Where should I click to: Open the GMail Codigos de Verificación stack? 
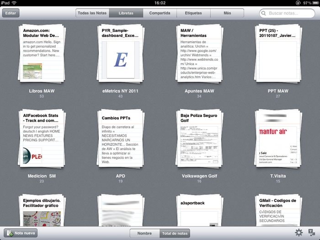[x=278, y=210]
